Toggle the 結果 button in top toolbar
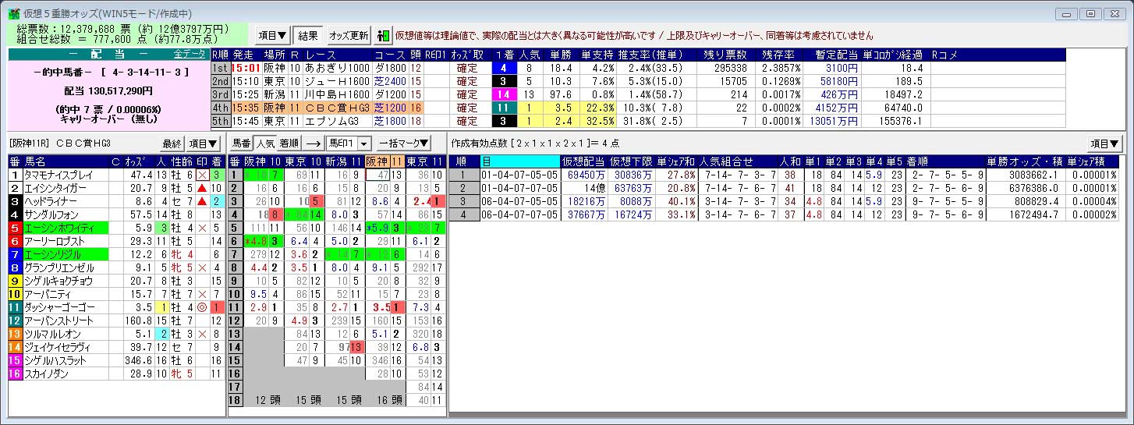1134x425 pixels. pyautogui.click(x=308, y=36)
